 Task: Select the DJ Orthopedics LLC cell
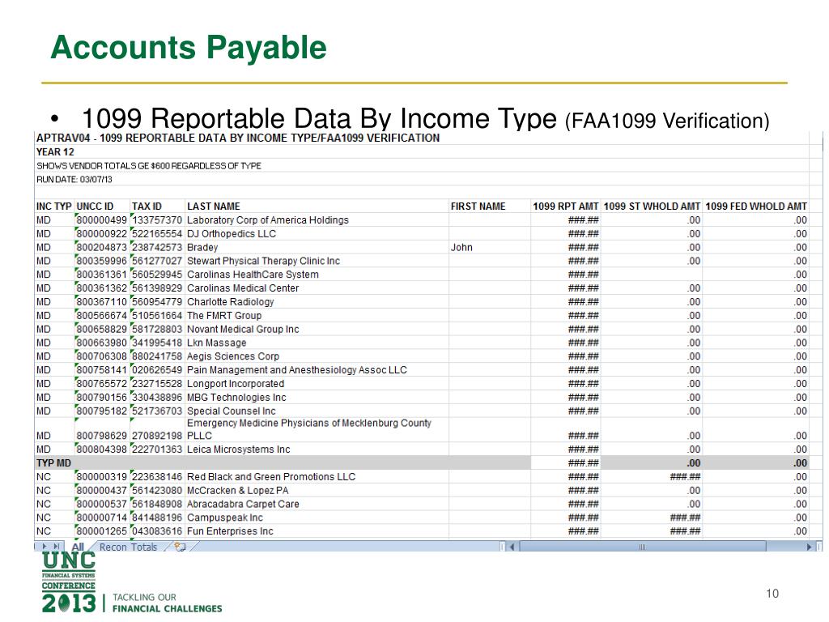317,234
